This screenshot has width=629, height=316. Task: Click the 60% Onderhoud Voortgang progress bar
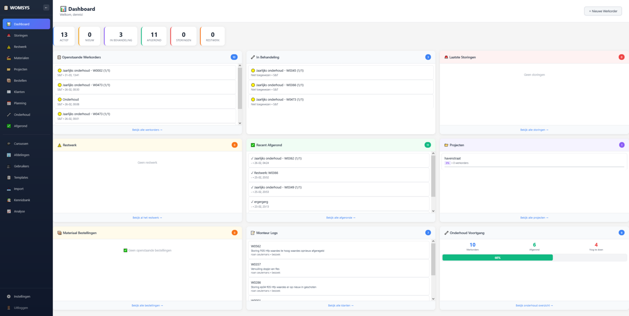point(497,257)
